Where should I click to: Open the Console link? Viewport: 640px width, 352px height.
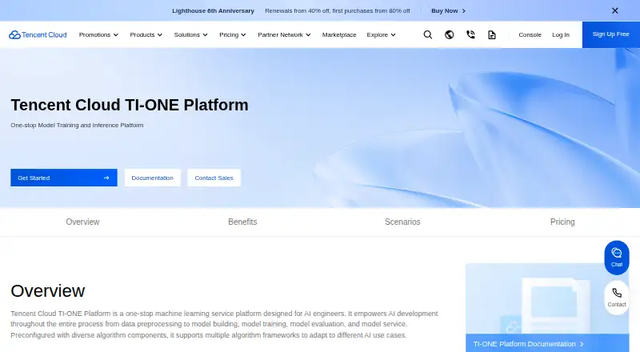pos(530,34)
